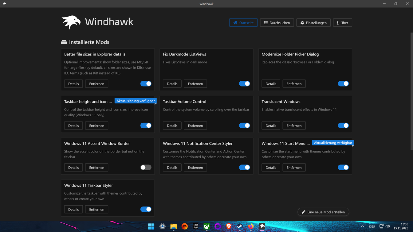Click Entfernen for Notification Center Styler
This screenshot has height=232, width=413.
195,168
